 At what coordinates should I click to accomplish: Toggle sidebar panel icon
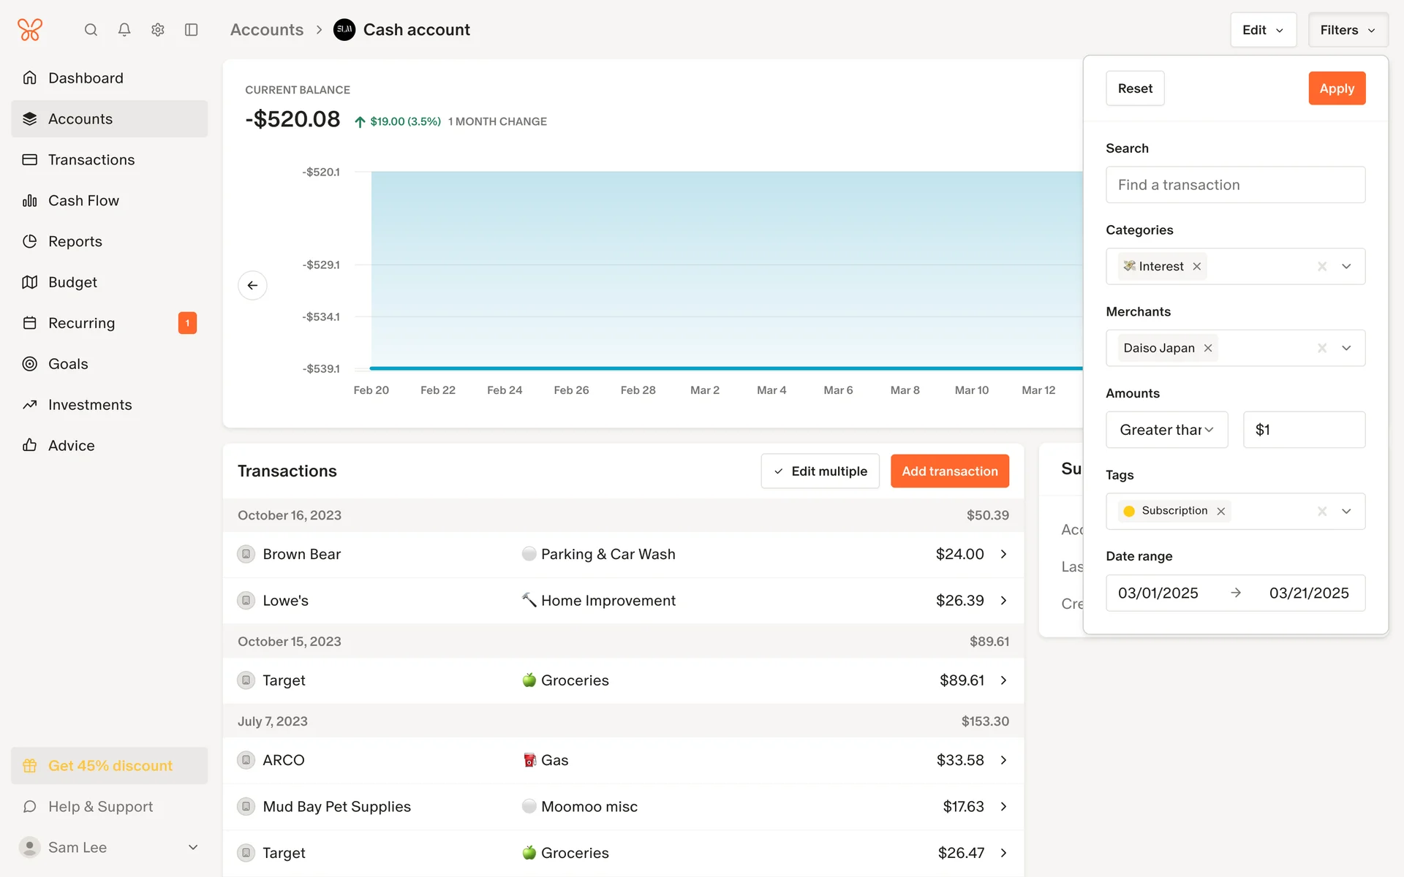[x=192, y=30]
